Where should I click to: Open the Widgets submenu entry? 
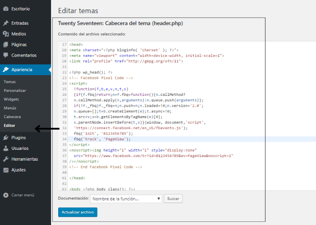click(11, 99)
